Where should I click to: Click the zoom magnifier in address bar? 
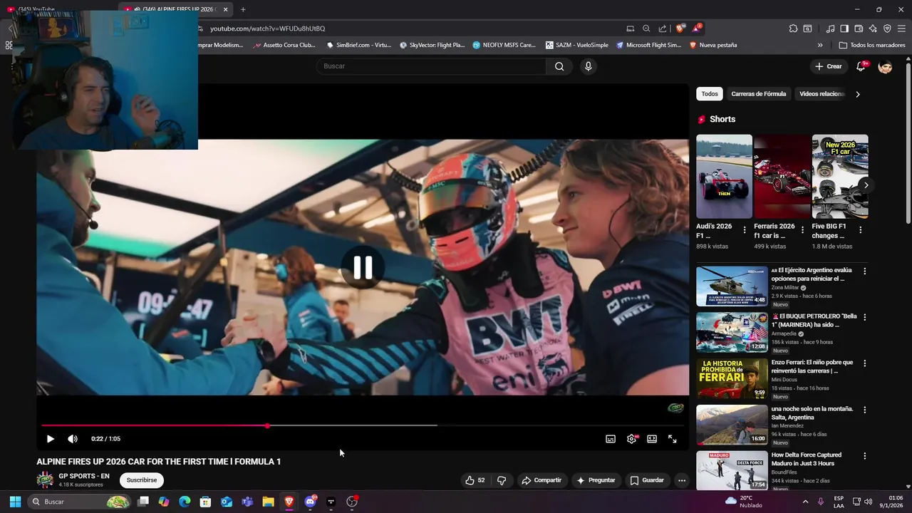coord(646,28)
